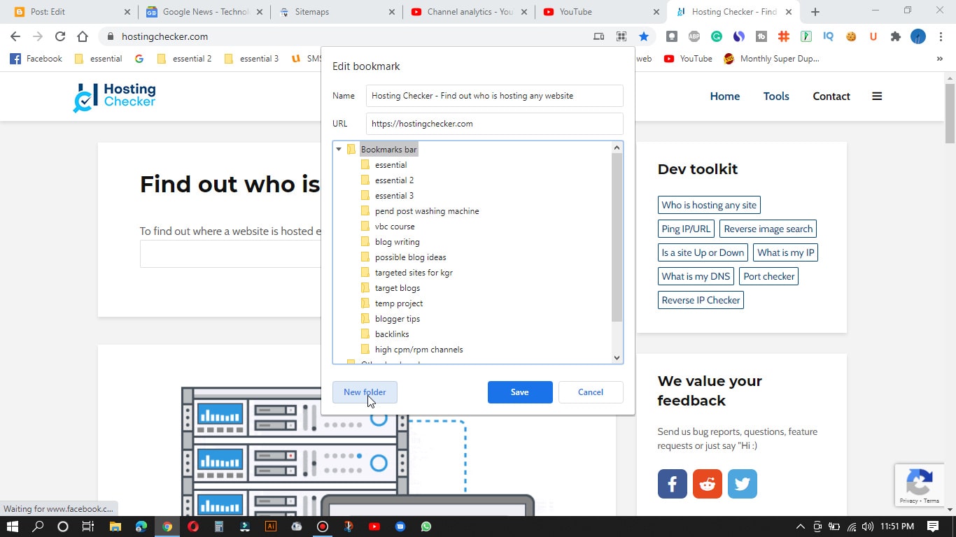The height and width of the screenshot is (537, 956).
Task: Click the orange Ubersuggest extension icon
Action: (x=873, y=36)
